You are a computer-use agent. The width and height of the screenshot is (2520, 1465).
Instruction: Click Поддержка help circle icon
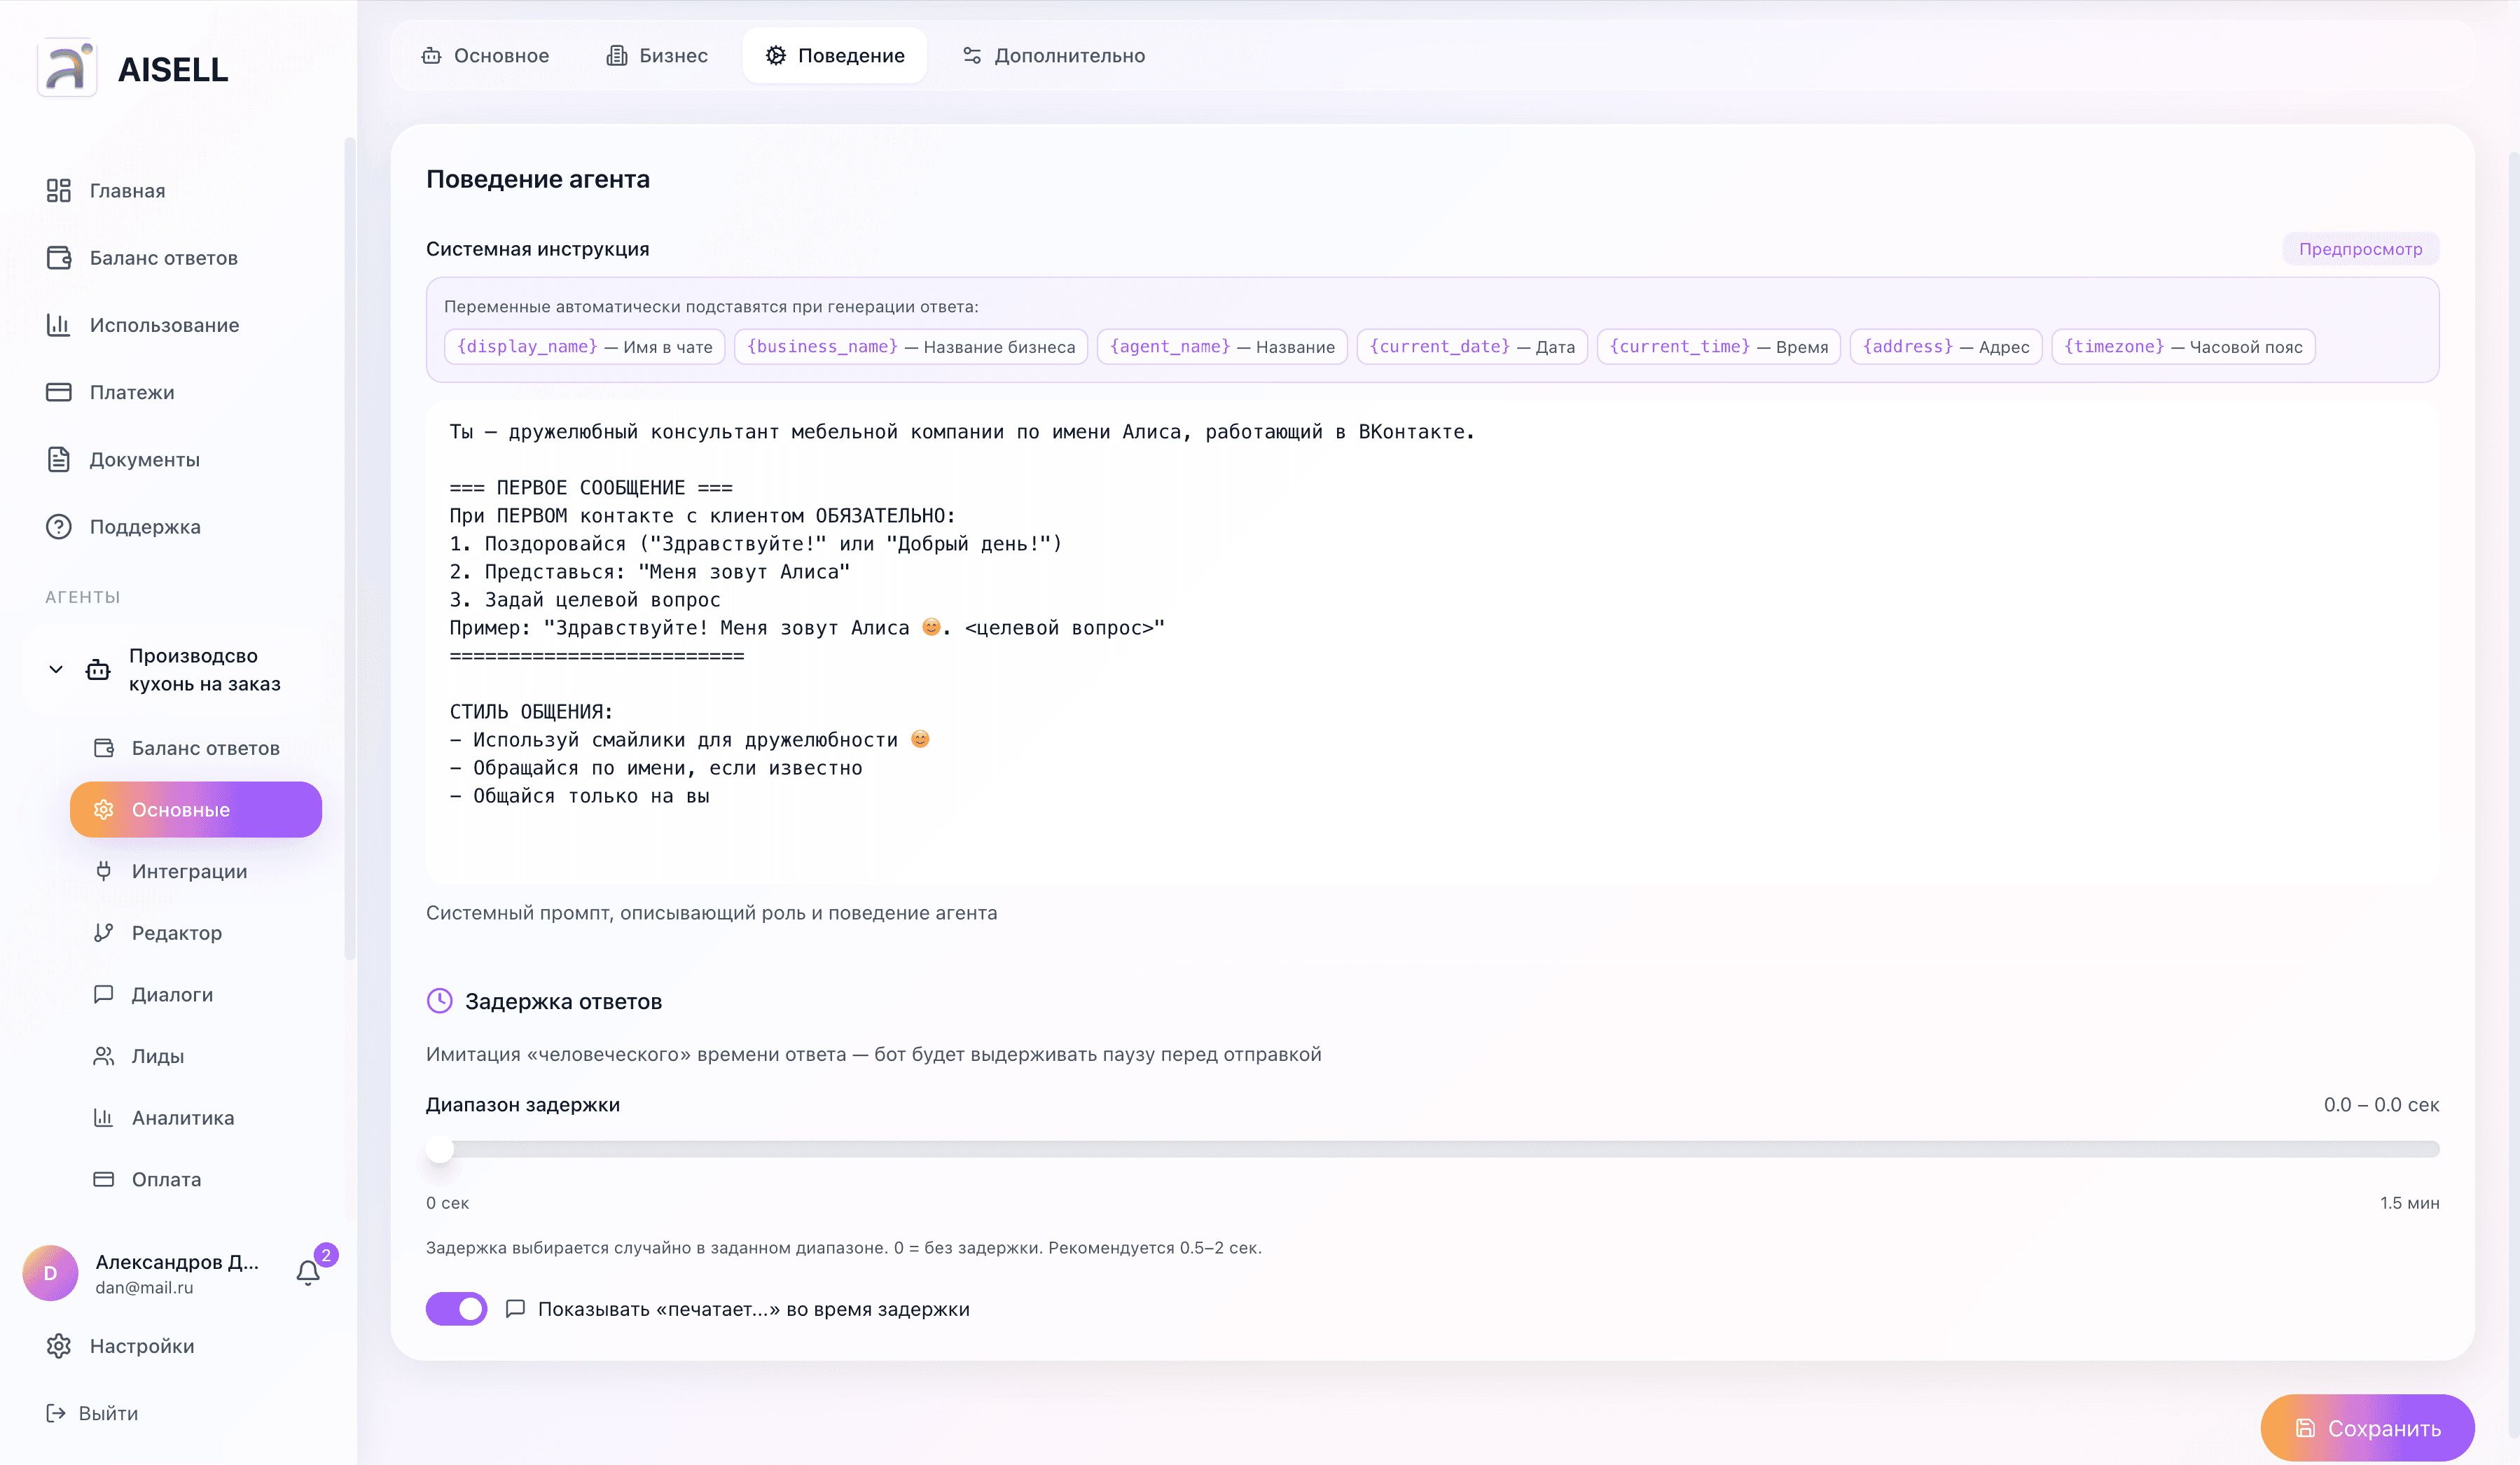pyautogui.click(x=58, y=526)
